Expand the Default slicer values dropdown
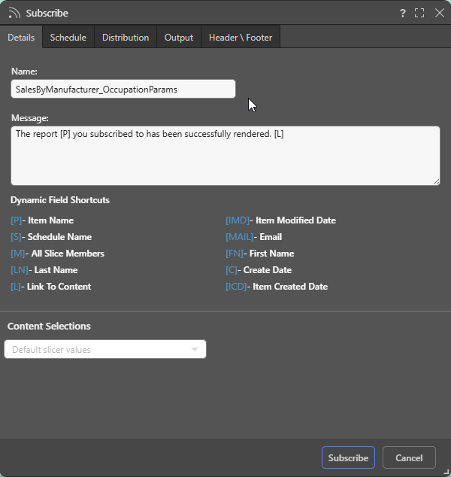This screenshot has height=477, width=451. 105,350
